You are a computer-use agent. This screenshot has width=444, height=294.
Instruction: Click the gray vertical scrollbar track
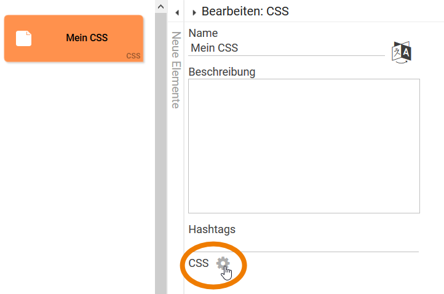(161, 154)
